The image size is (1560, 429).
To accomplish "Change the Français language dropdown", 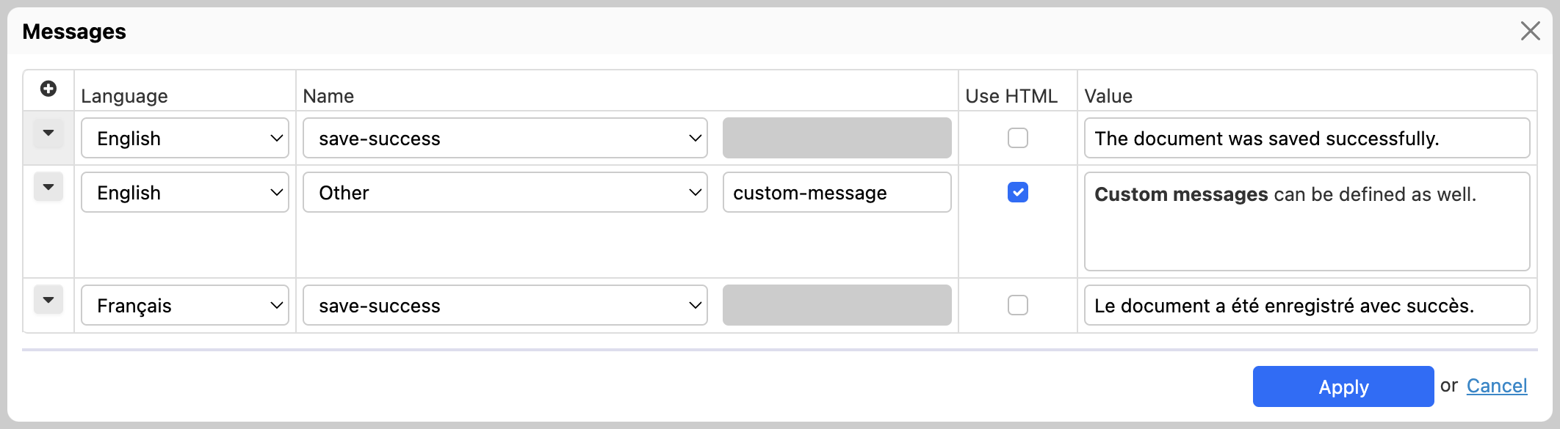I will (185, 305).
